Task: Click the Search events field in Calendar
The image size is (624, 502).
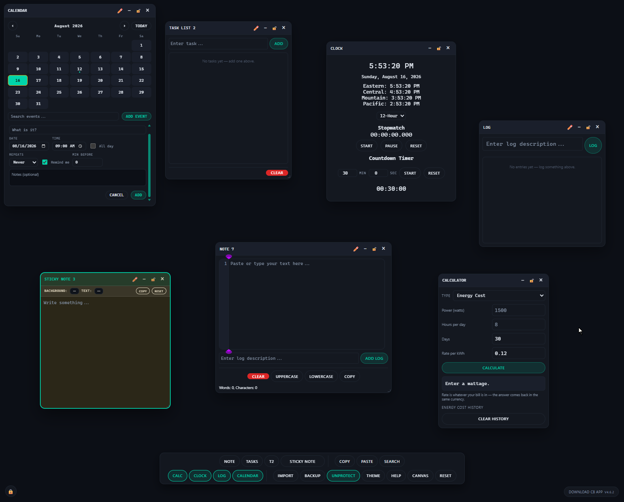Action: pyautogui.click(x=63, y=117)
